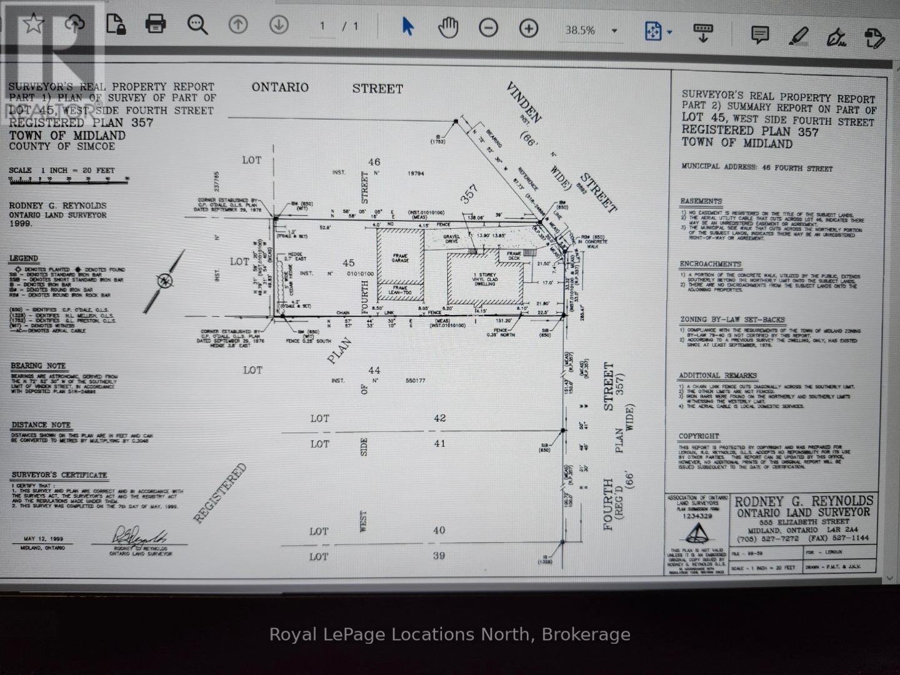This screenshot has width=900, height=675.
Task: Open the find text magnifier tool
Action: 197,25
